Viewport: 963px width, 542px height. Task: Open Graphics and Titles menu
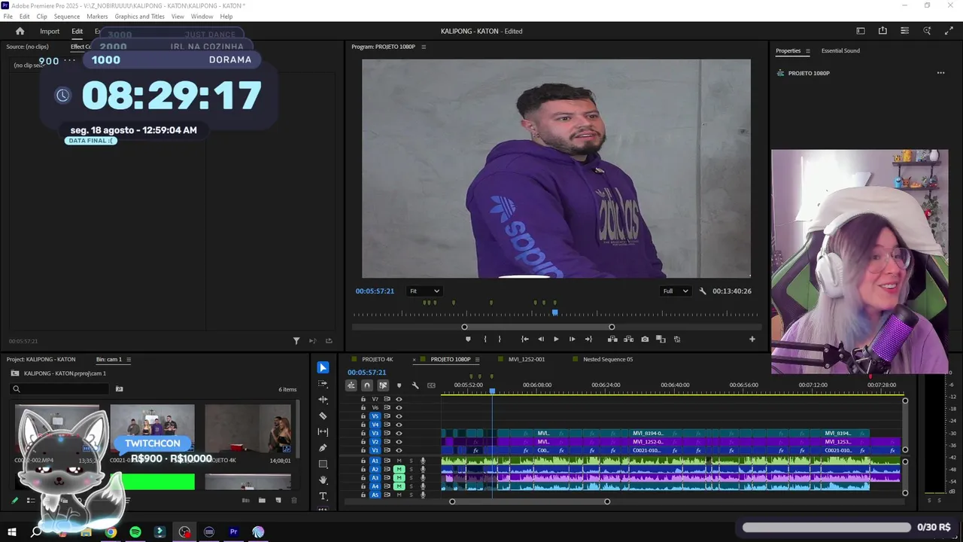(x=139, y=17)
